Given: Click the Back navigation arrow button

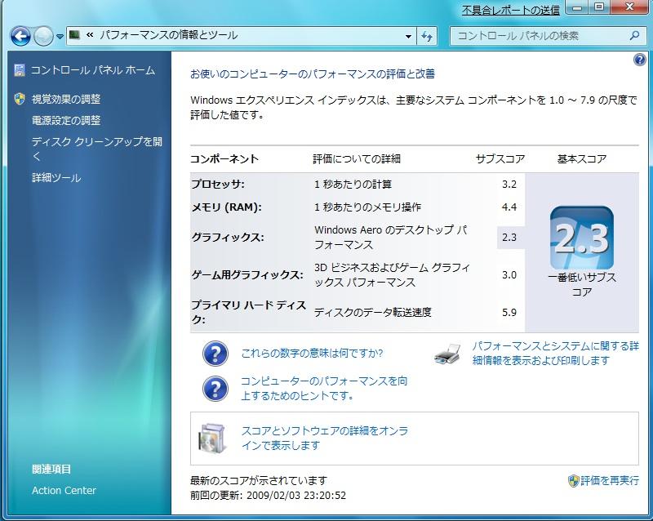Looking at the screenshot, I should click(21, 36).
